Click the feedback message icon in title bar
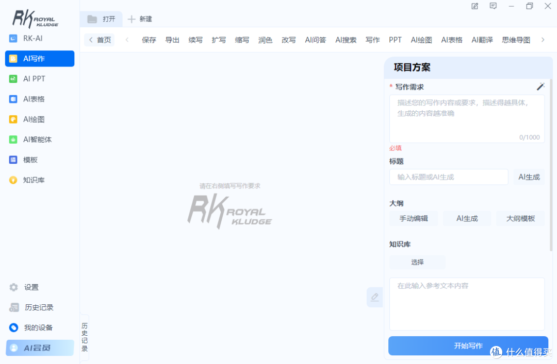 tap(493, 6)
